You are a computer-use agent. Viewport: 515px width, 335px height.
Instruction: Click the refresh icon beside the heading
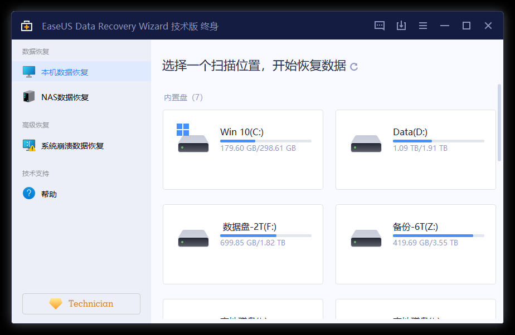pos(354,67)
